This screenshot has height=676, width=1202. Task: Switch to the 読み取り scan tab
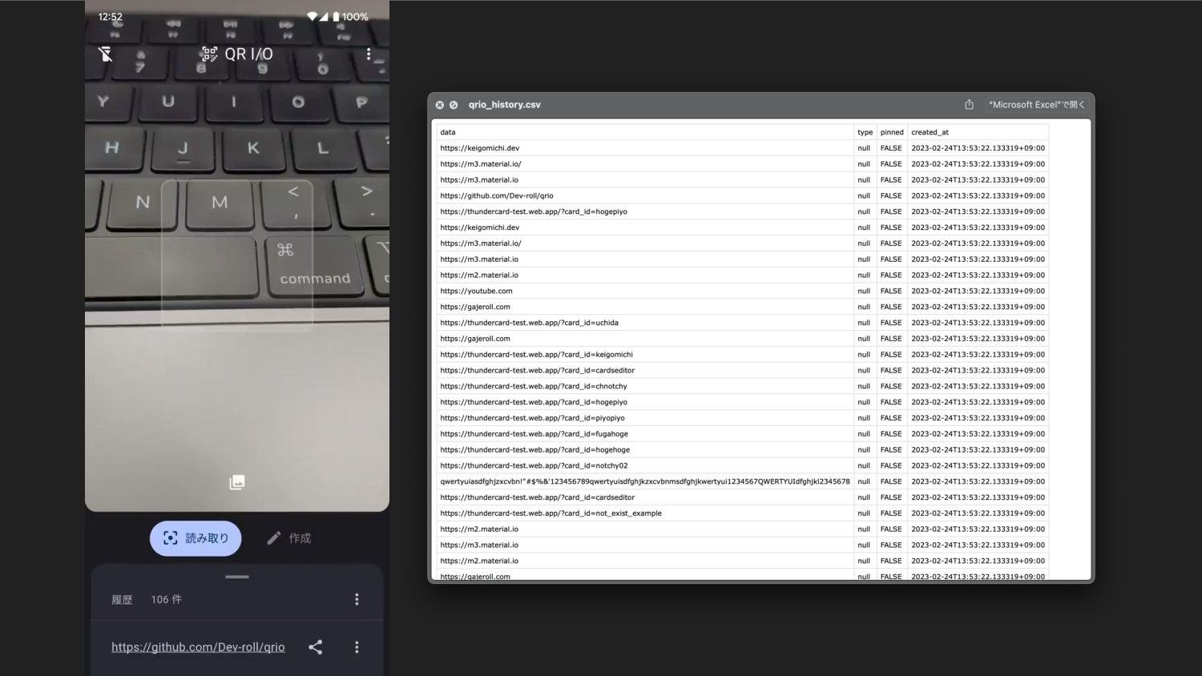point(196,538)
